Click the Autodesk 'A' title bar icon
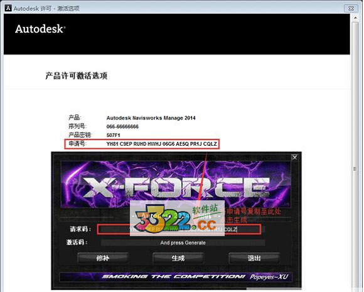The image size is (364, 292). click(x=8, y=8)
